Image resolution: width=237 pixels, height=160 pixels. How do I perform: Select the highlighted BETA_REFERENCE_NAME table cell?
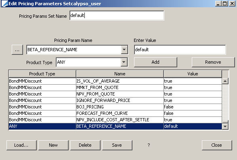point(120,126)
